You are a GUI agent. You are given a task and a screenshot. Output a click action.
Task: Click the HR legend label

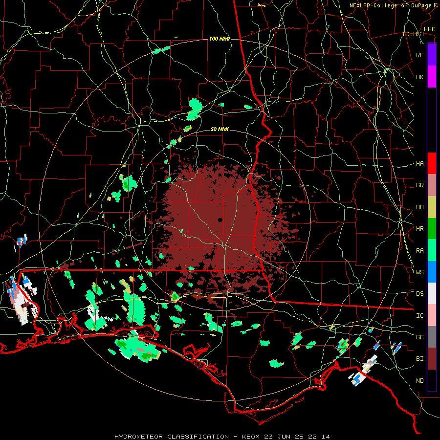[x=419, y=229]
